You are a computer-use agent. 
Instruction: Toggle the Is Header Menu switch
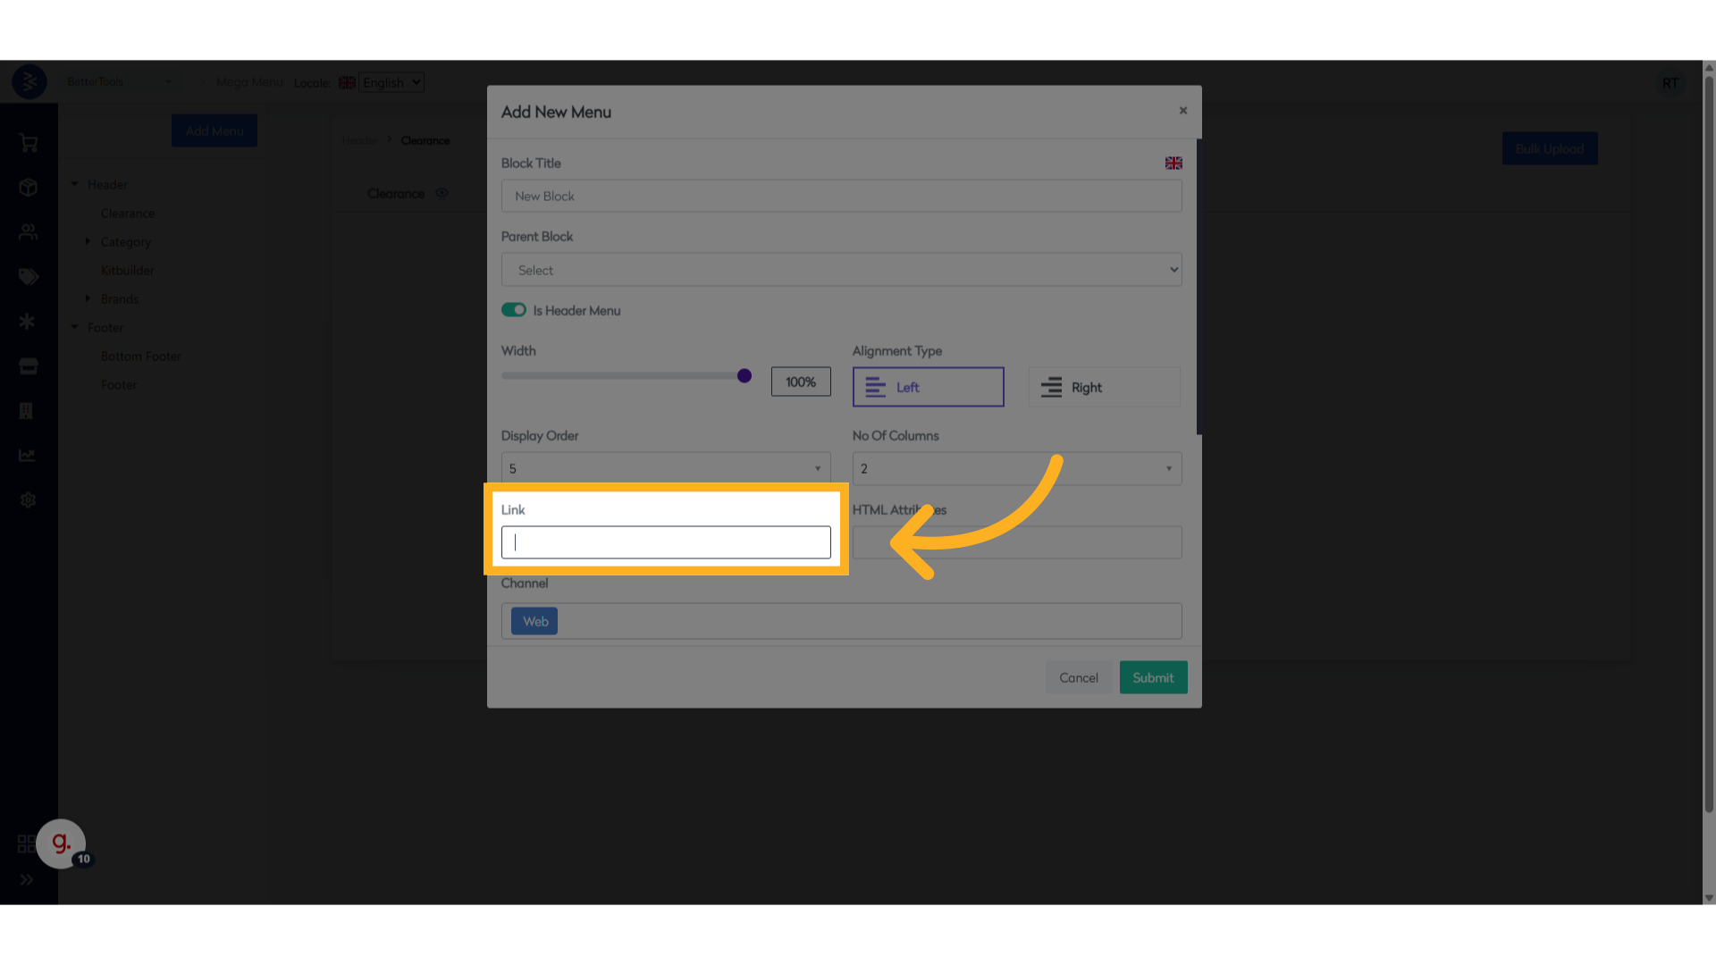click(x=514, y=310)
